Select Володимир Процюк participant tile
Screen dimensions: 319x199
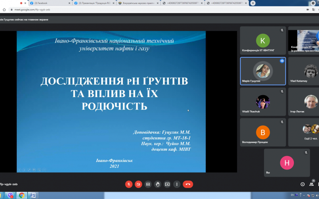(263, 133)
